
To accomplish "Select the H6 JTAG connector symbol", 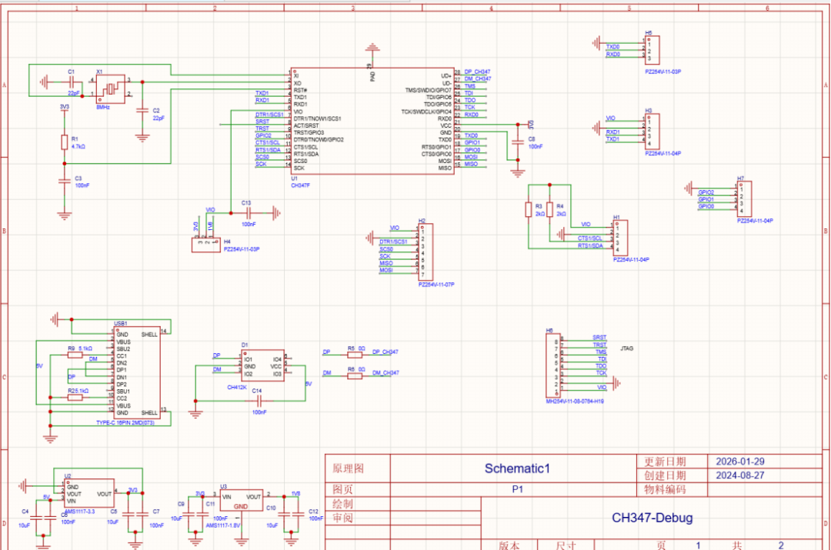I will pos(553,365).
